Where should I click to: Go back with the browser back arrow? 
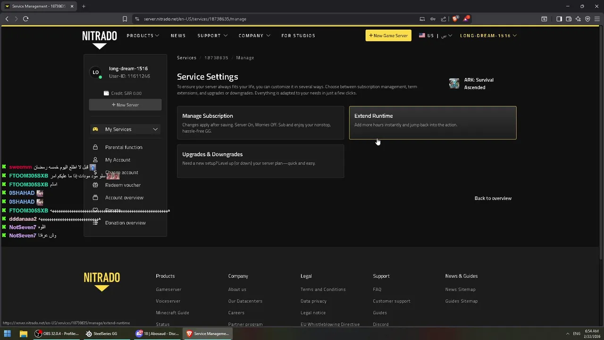tap(7, 19)
